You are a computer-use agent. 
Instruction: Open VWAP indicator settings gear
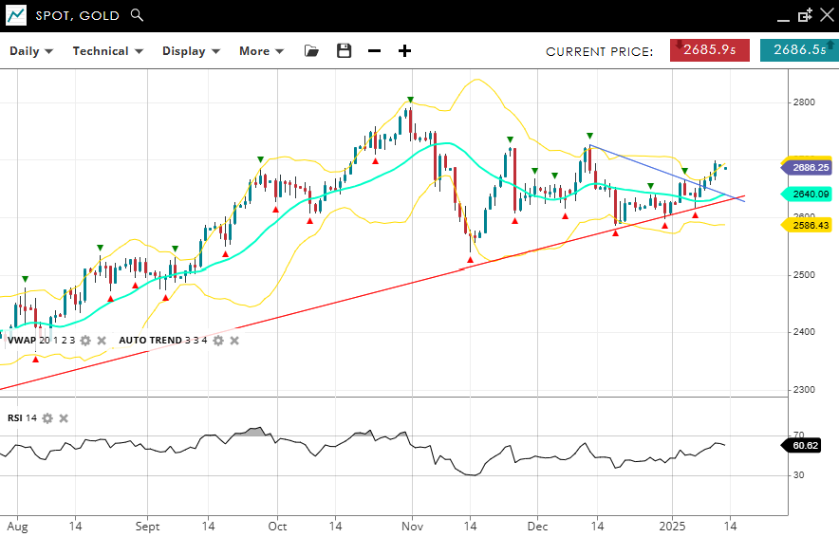click(x=85, y=341)
